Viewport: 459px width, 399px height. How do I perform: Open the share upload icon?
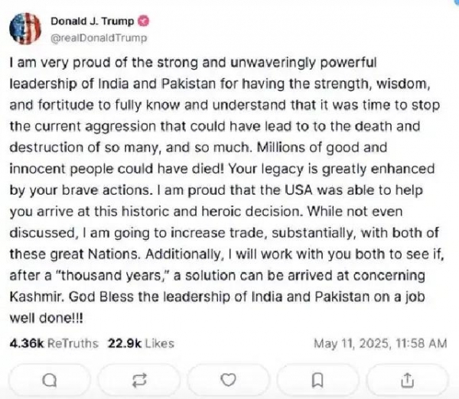pyautogui.click(x=407, y=381)
